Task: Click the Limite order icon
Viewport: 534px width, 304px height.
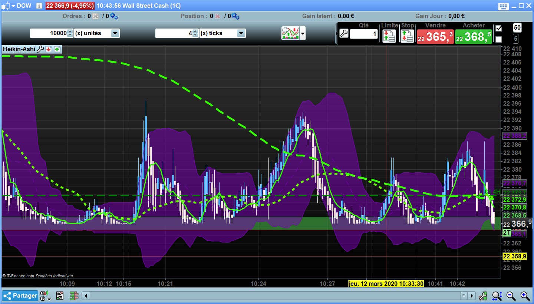Action: coord(389,36)
